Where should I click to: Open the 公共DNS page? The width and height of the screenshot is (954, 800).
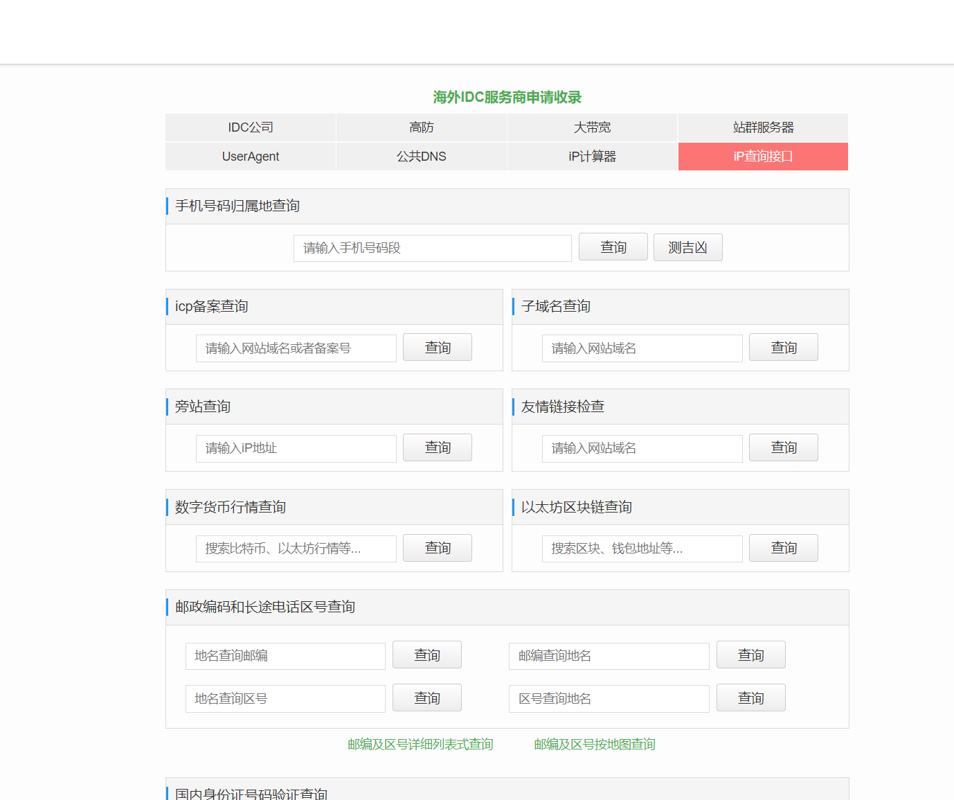point(421,157)
